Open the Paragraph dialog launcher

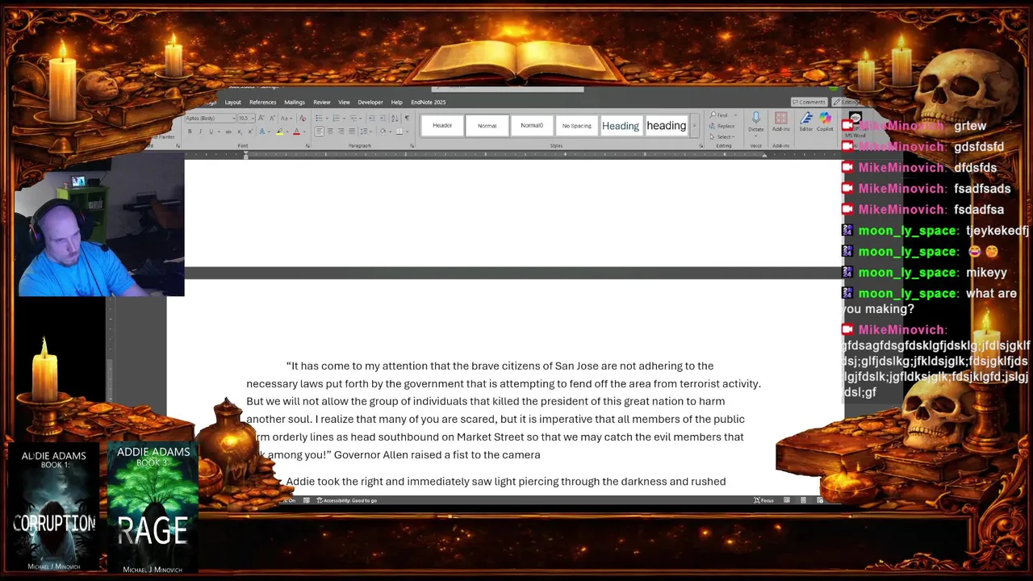(x=412, y=145)
